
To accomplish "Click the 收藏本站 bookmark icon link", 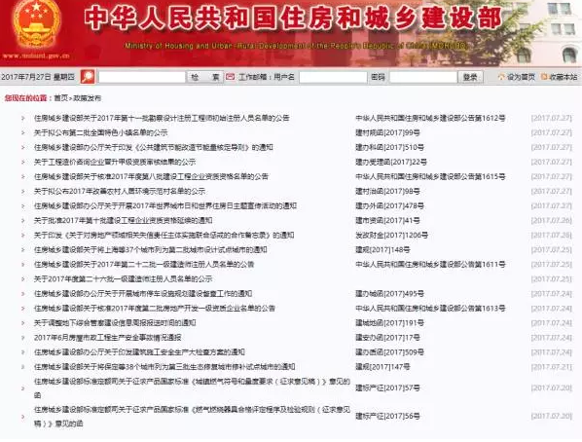I will coord(559,77).
